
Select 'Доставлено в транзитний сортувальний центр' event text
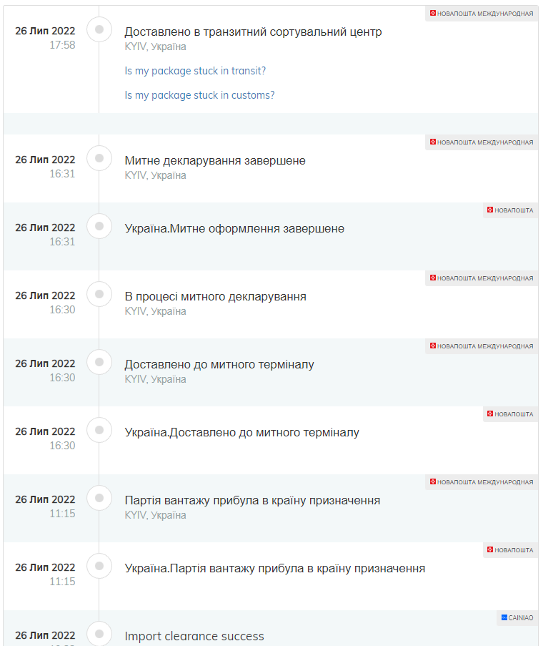coord(253,31)
